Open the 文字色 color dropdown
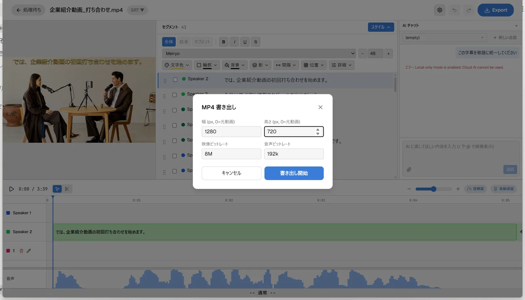Viewport: 525px width, 300px height. pyautogui.click(x=177, y=65)
